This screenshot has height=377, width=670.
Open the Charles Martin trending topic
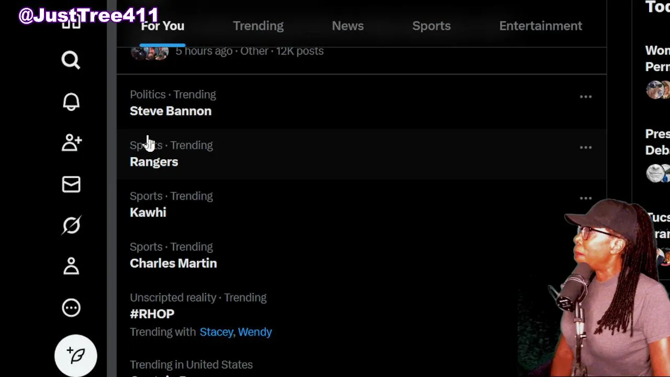tap(173, 263)
